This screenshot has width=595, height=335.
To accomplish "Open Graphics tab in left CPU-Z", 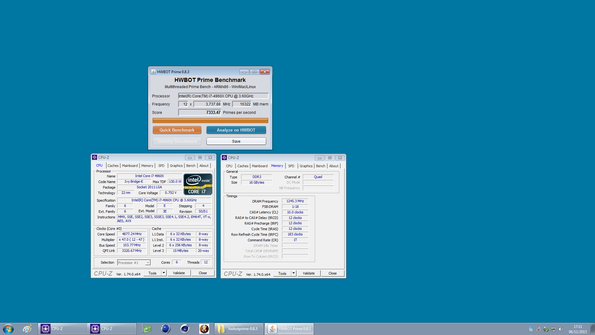I will [176, 166].
